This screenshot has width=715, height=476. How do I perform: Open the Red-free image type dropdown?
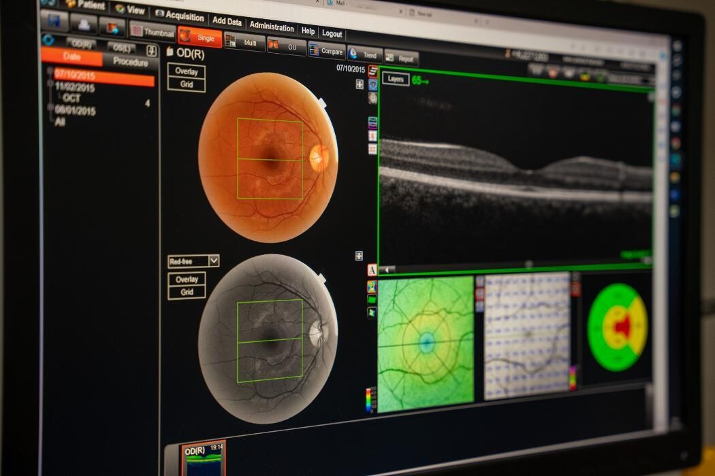[x=214, y=260]
